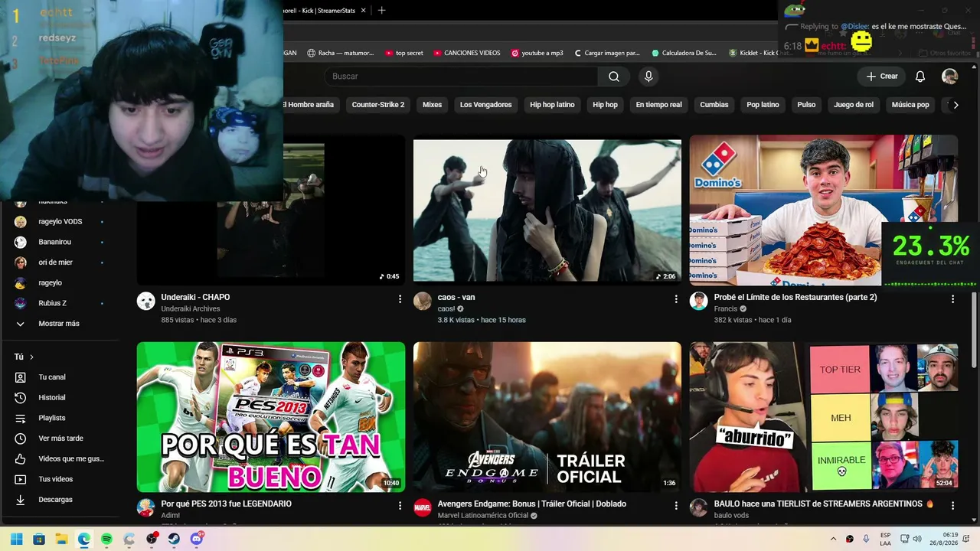Play the BAULO tierlist video thumbnail
The image size is (980, 551).
coord(824,417)
